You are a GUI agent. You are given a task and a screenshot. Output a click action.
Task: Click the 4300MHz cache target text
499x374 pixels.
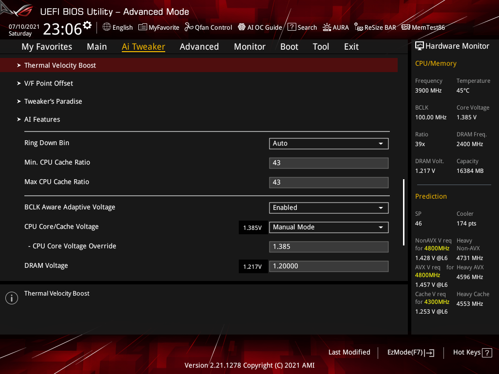click(x=437, y=302)
